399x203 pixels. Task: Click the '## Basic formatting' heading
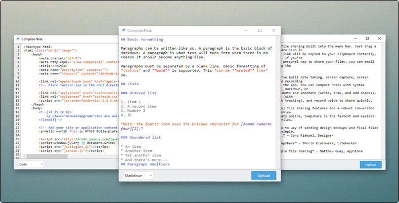(x=142, y=39)
